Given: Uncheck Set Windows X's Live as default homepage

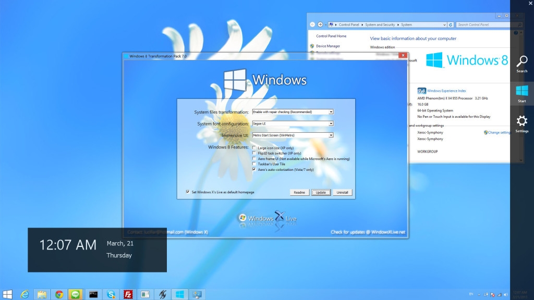Looking at the screenshot, I should point(188,192).
